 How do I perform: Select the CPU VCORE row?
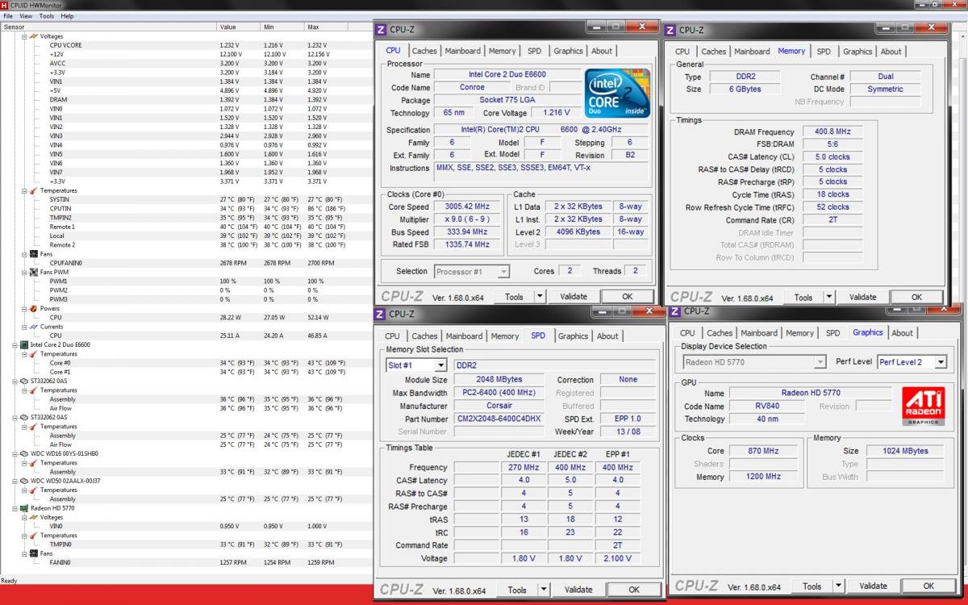pos(186,45)
